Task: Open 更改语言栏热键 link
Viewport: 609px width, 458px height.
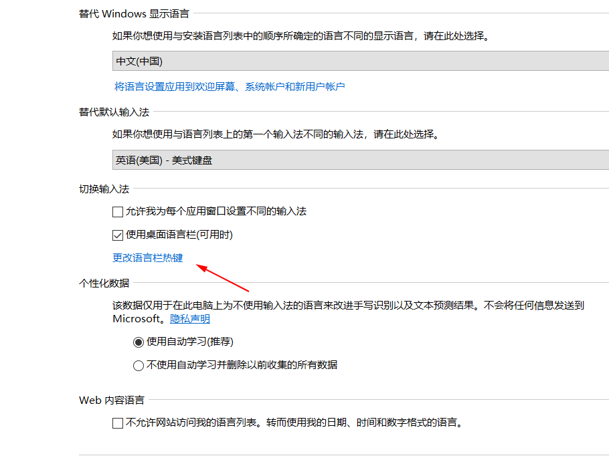Action: (148, 257)
